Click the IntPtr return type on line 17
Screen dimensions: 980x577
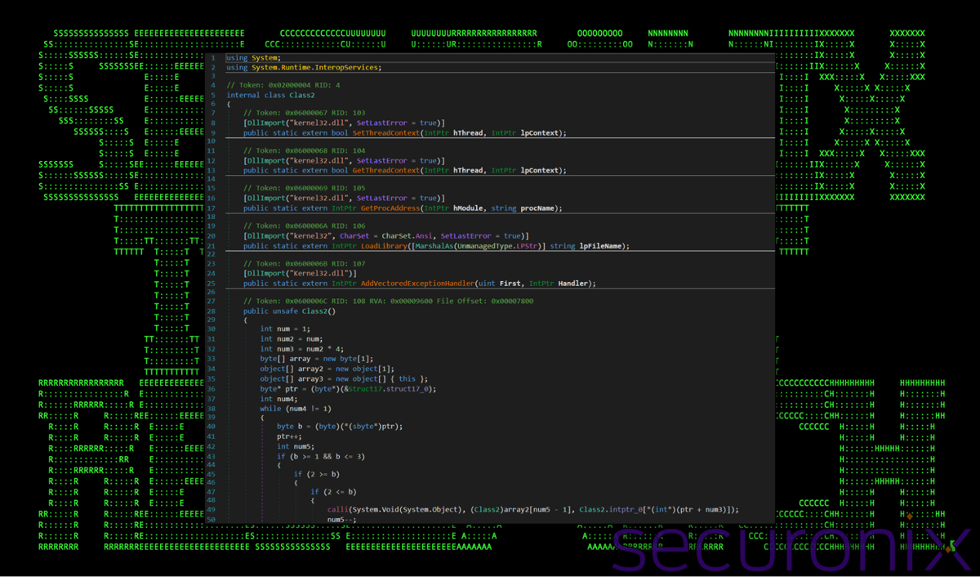341,208
